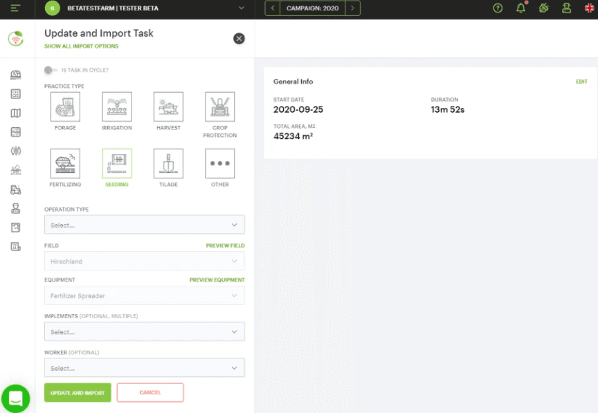This screenshot has height=413, width=598.
Task: Toggle the Is Task In Cycle switch
Action: 50,70
